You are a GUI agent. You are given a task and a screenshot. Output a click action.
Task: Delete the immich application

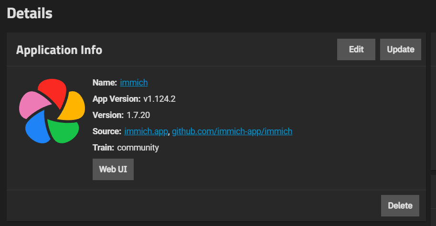[400, 205]
